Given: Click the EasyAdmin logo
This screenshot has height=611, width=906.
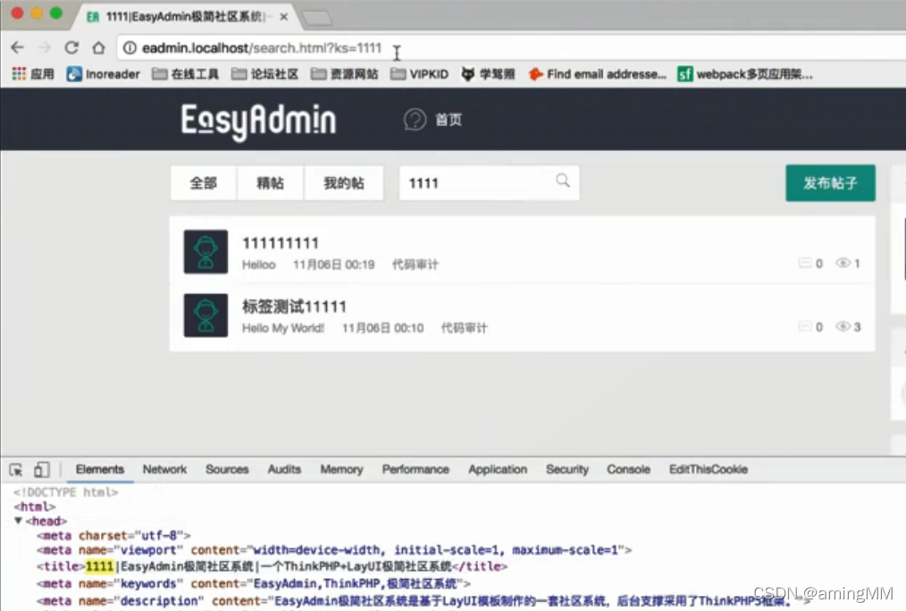Looking at the screenshot, I should tap(257, 120).
